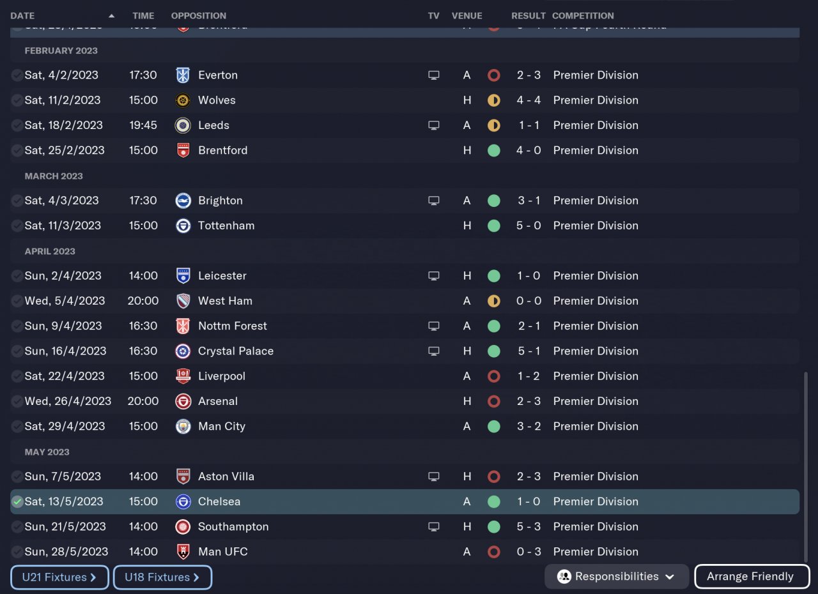Click the draw indicator for West Ham match
Viewport: 818px width, 594px height.
[x=493, y=301]
